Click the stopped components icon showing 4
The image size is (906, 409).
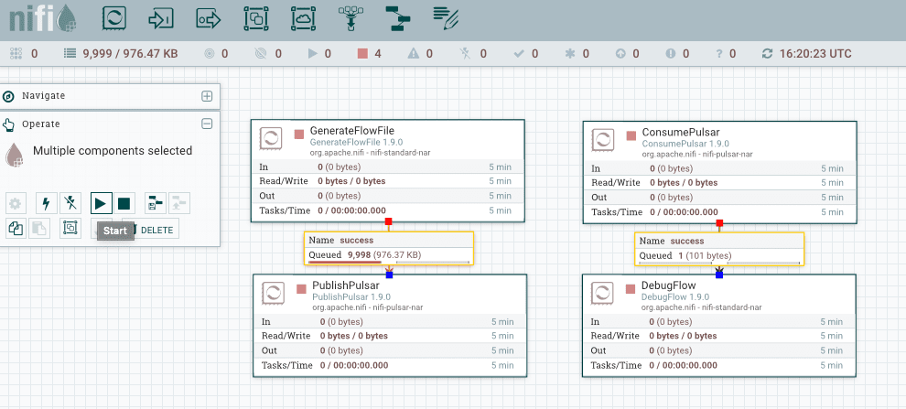click(x=362, y=54)
